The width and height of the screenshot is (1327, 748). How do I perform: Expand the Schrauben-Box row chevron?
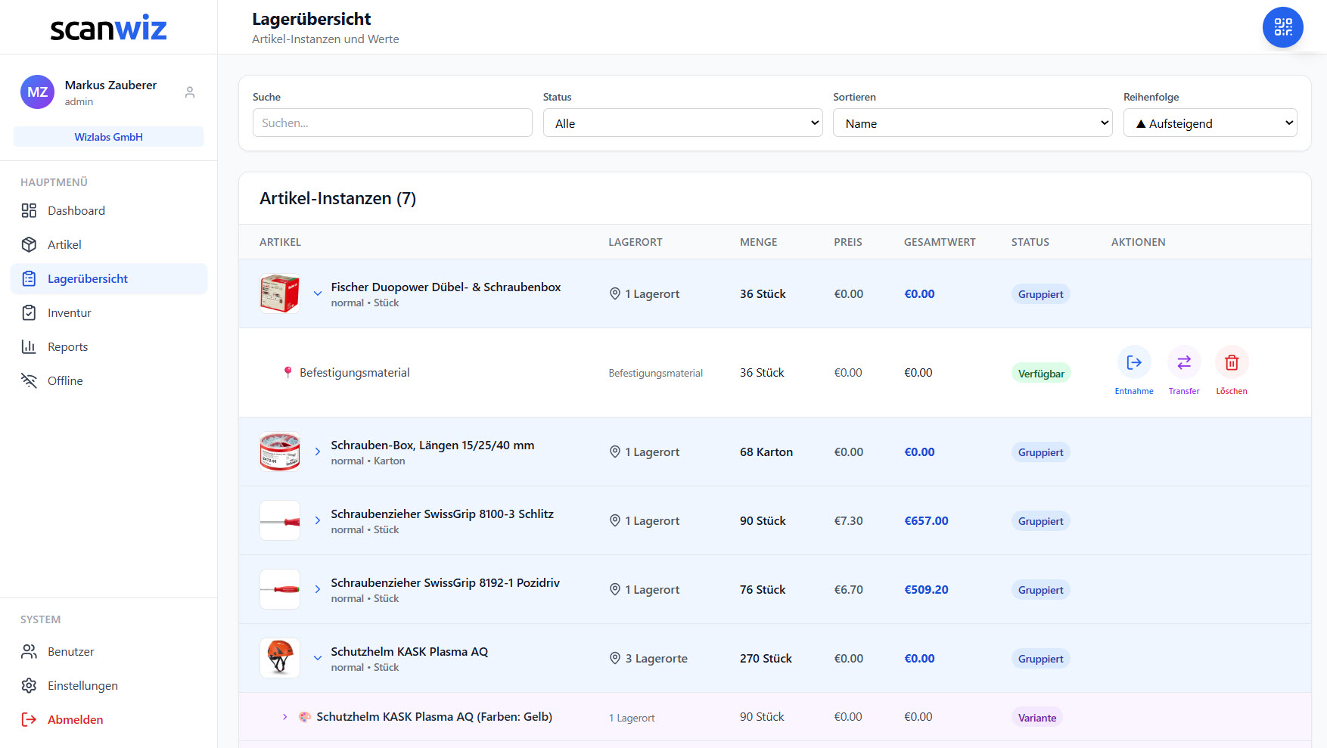318,452
